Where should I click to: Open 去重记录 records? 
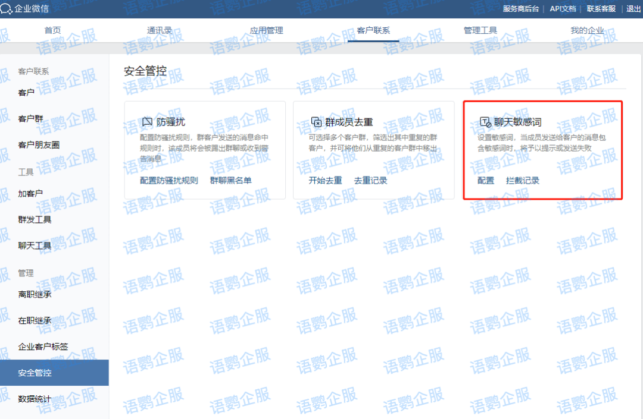point(370,180)
